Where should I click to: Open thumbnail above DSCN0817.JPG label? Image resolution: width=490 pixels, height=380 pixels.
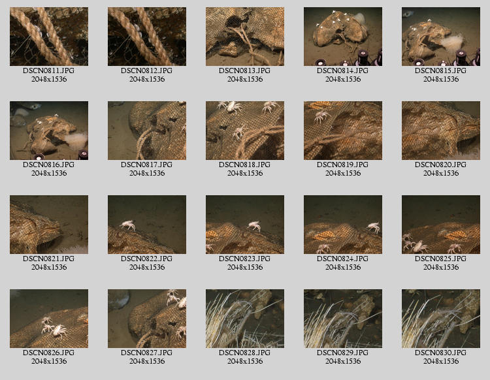point(147,131)
